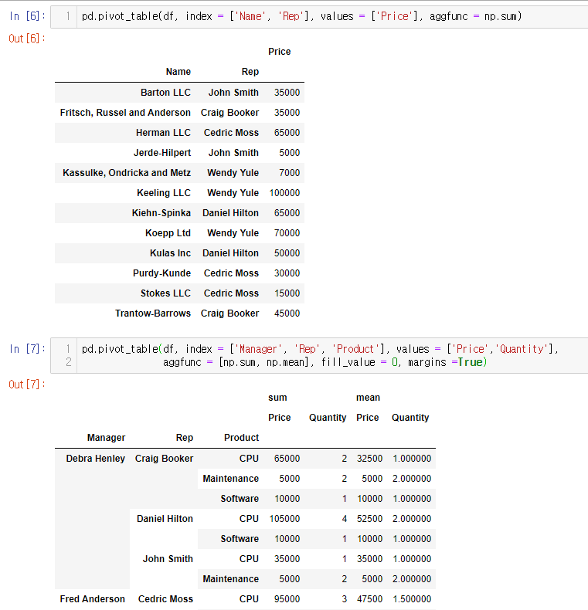Select the Trantow-Barrows row label
This screenshot has width=588, height=610.
[x=153, y=313]
